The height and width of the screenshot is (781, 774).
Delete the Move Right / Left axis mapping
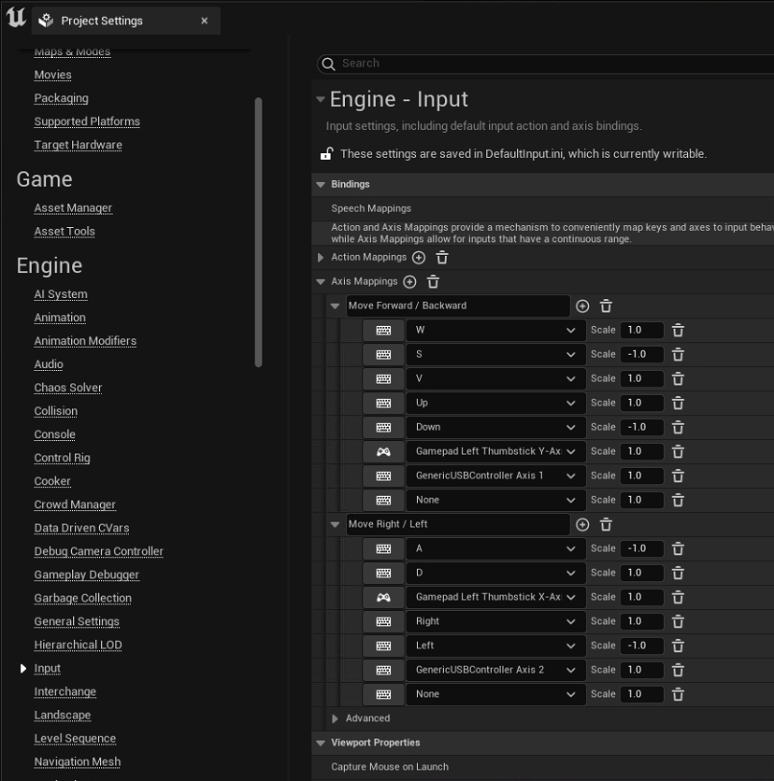[606, 525]
